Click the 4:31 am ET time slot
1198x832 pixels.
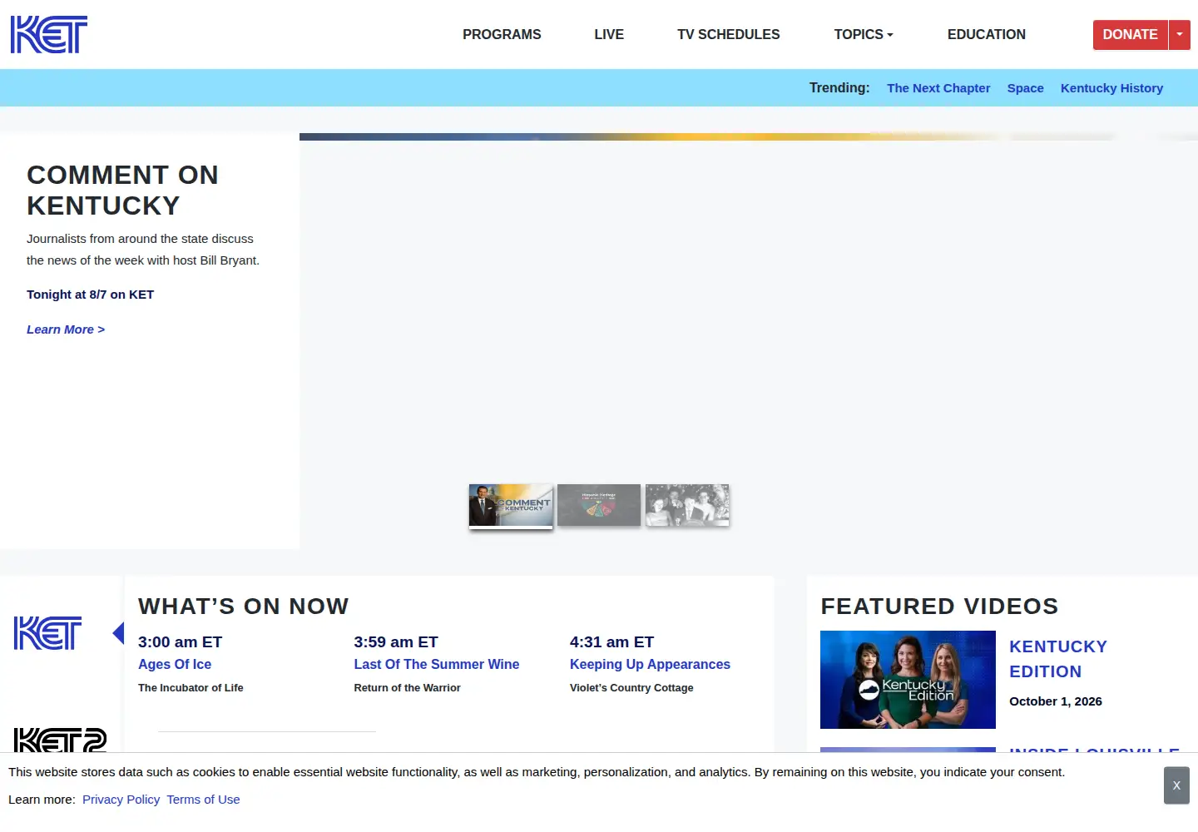click(611, 642)
